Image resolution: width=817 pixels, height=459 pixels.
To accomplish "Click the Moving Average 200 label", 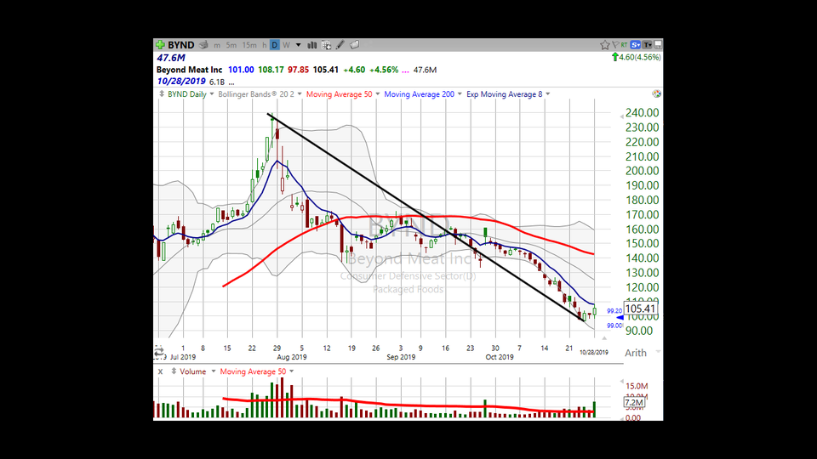I will (x=419, y=94).
